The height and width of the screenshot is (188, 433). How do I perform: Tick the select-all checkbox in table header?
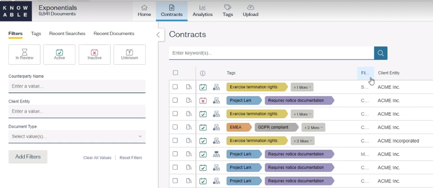[175, 73]
